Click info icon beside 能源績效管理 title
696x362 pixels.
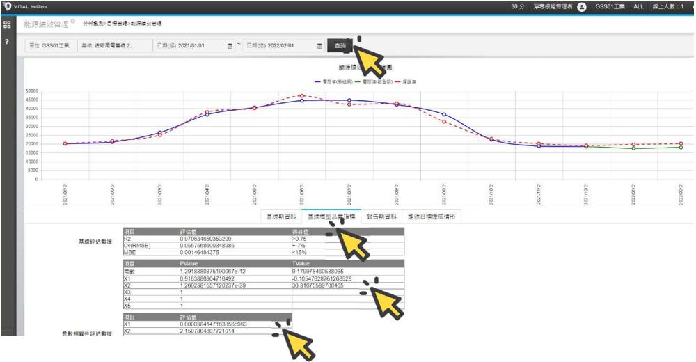point(73,22)
